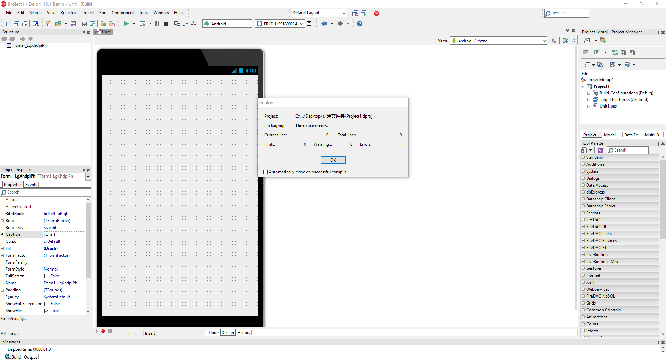Click the green Refresh icon in Project Manager
Screen dimensions: 666x360
(x=615, y=52)
